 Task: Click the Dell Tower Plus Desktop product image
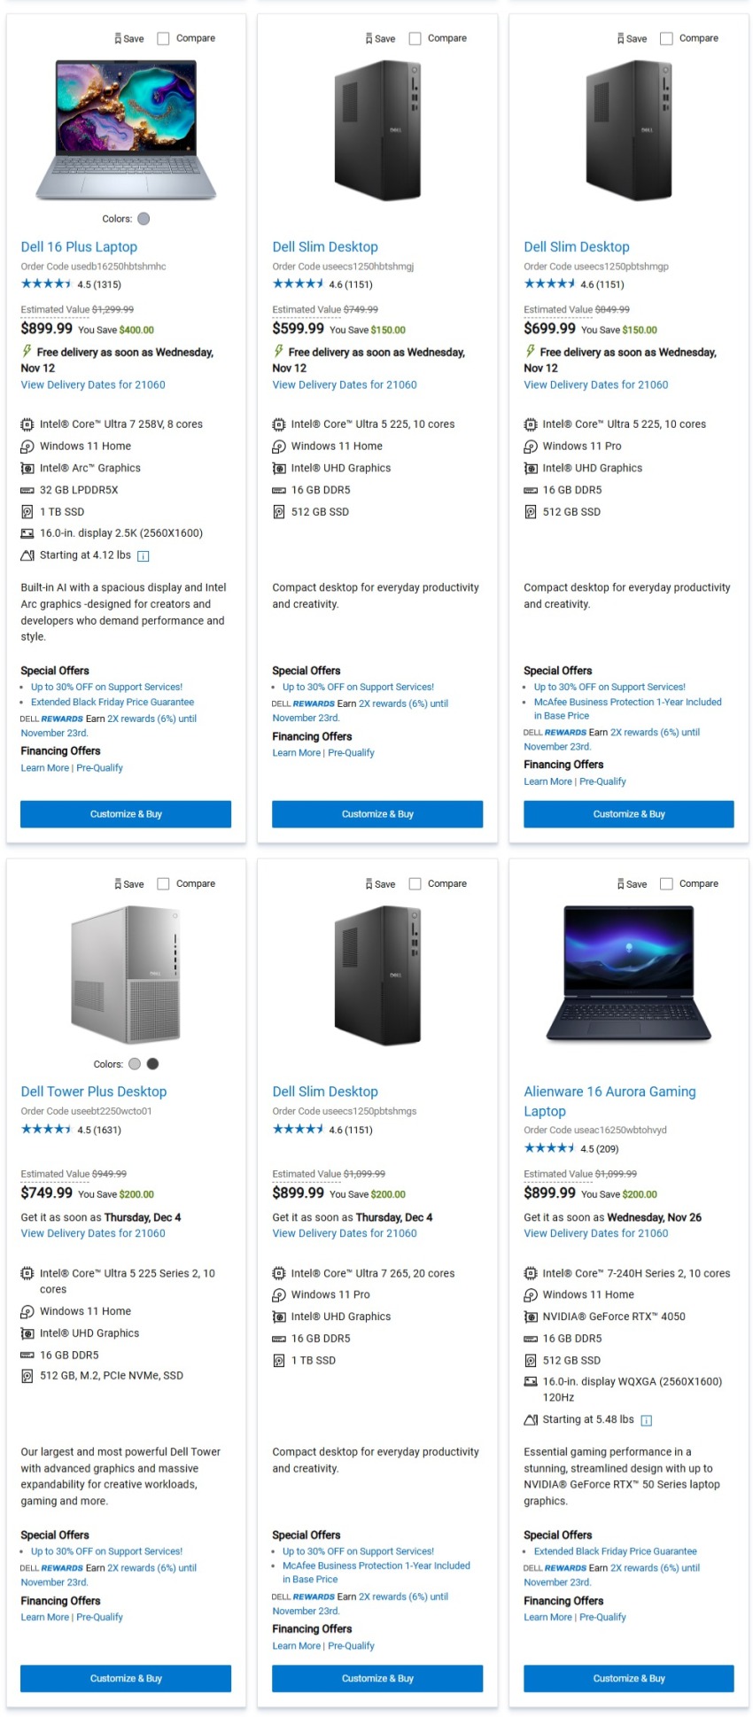tap(126, 975)
